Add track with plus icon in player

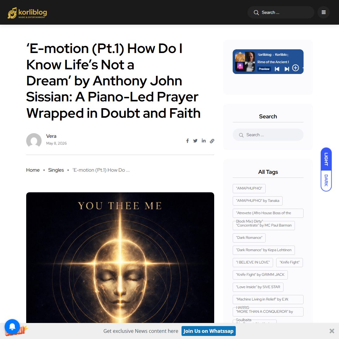[295, 68]
